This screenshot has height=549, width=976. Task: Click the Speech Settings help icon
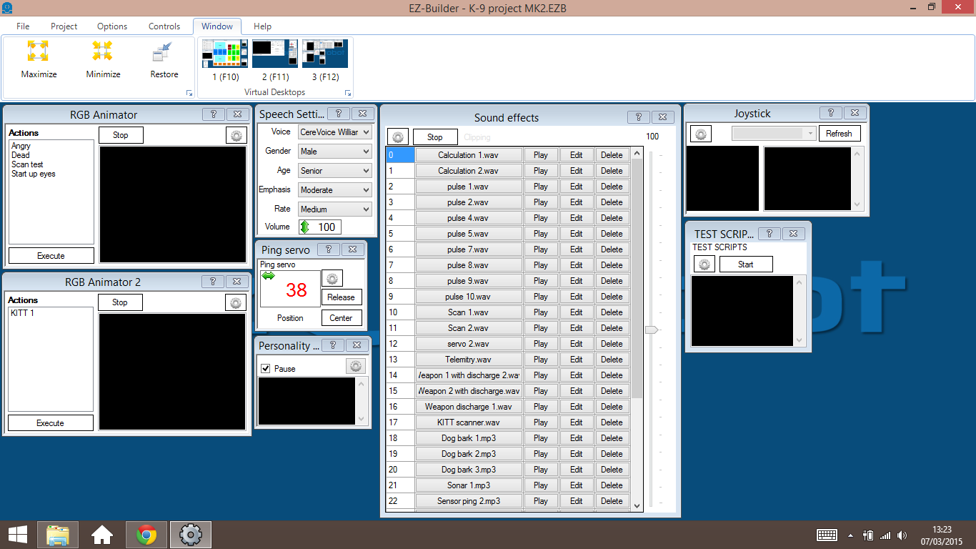click(339, 113)
